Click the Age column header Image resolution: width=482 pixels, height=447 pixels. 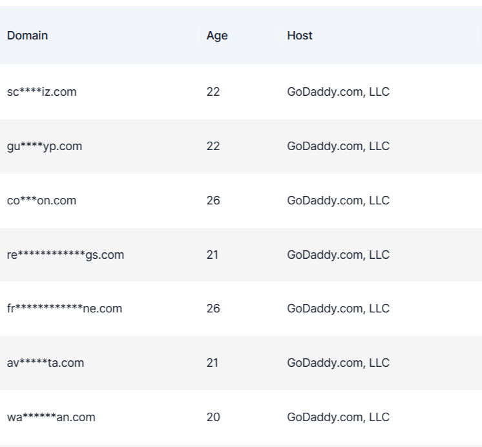click(x=217, y=36)
